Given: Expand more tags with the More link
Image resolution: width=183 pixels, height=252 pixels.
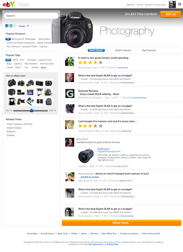Looking at the screenshot, I should point(44,67).
